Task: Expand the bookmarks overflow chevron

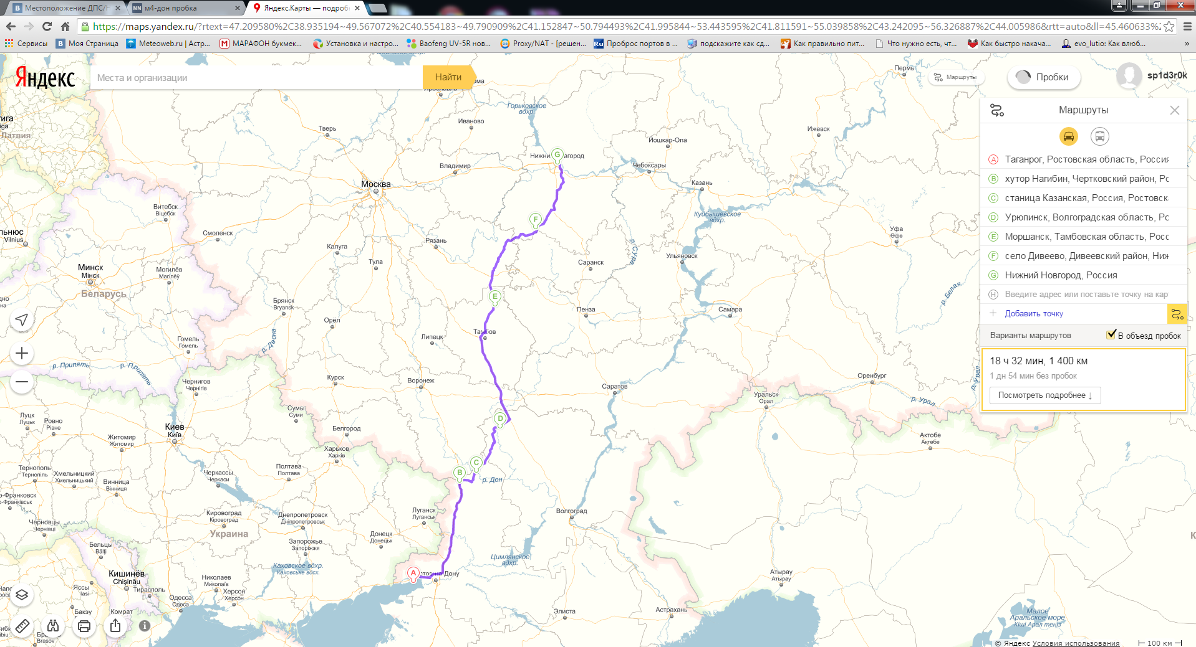Action: 1187,44
